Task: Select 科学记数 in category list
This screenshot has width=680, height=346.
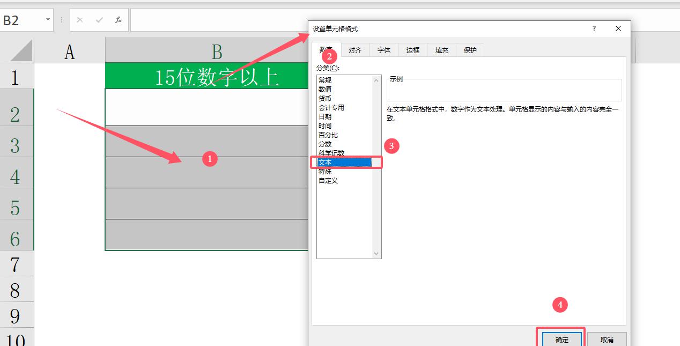Action: click(x=344, y=153)
